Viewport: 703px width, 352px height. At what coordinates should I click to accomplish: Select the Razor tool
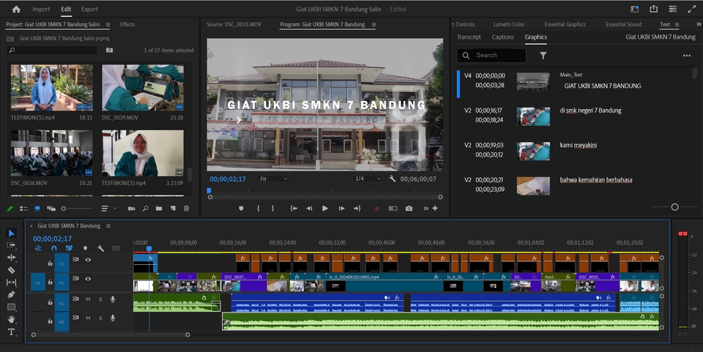[11, 270]
